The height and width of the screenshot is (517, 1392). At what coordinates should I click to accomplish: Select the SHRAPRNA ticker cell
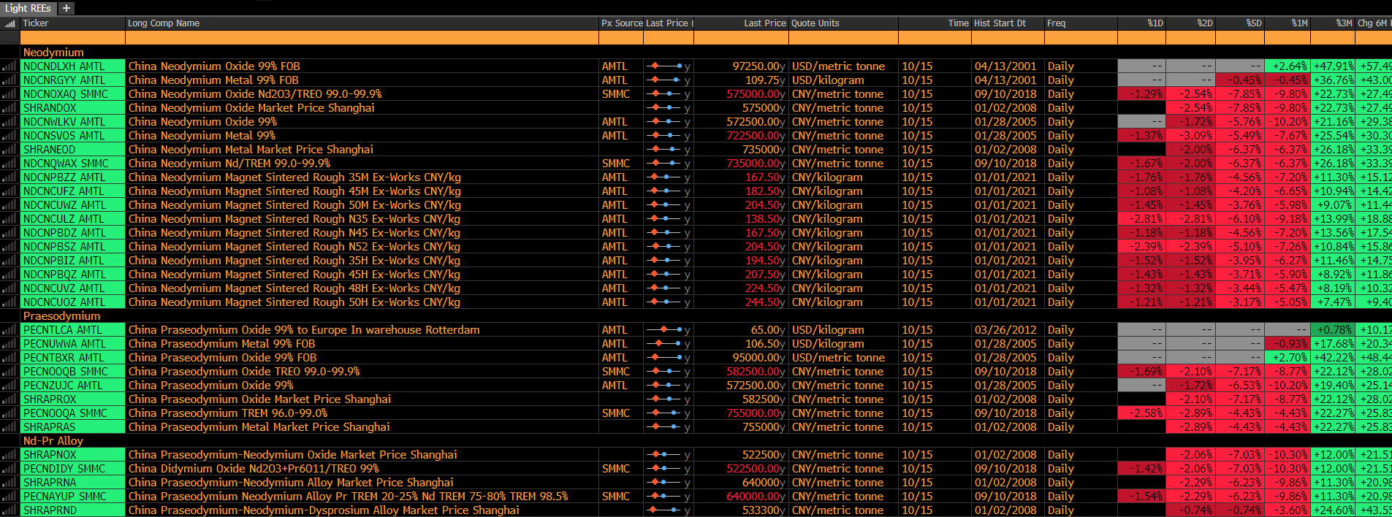(72, 483)
